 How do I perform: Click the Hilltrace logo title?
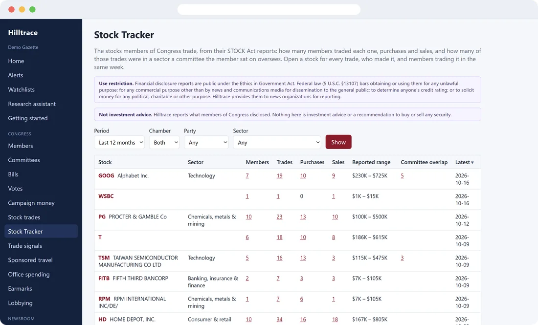23,33
